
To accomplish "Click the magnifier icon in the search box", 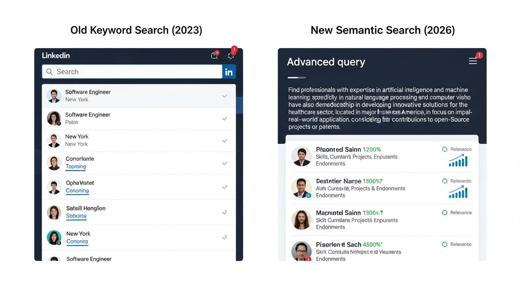I will [x=49, y=72].
